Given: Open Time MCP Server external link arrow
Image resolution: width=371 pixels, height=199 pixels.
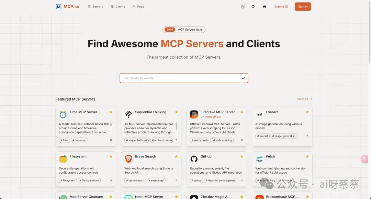Looking at the screenshot, I should click(x=111, y=140).
